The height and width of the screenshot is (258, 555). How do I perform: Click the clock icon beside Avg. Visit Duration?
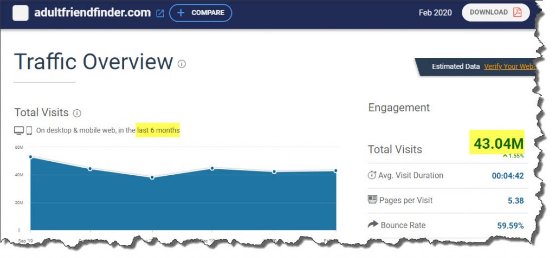click(372, 175)
